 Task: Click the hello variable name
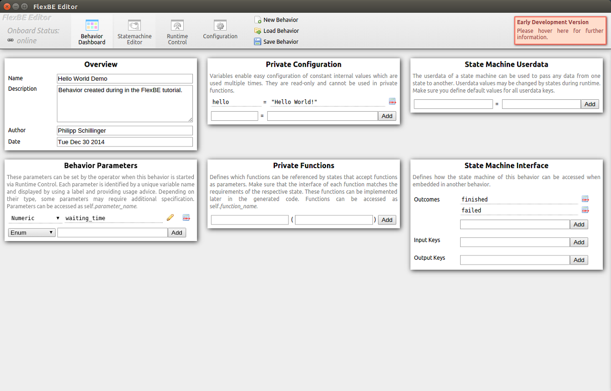[235, 102]
